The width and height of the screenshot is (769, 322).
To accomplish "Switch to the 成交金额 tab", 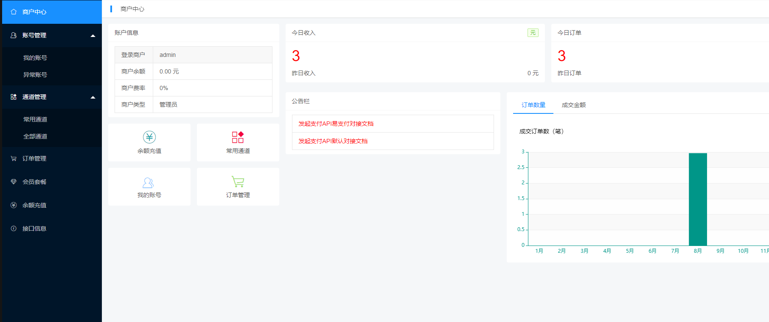I will [x=573, y=105].
